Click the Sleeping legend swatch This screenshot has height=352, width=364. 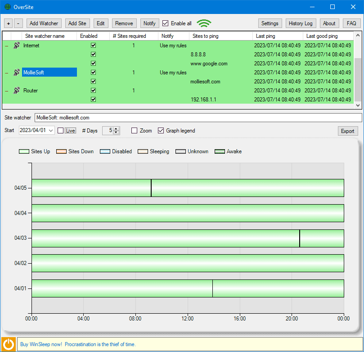click(143, 151)
